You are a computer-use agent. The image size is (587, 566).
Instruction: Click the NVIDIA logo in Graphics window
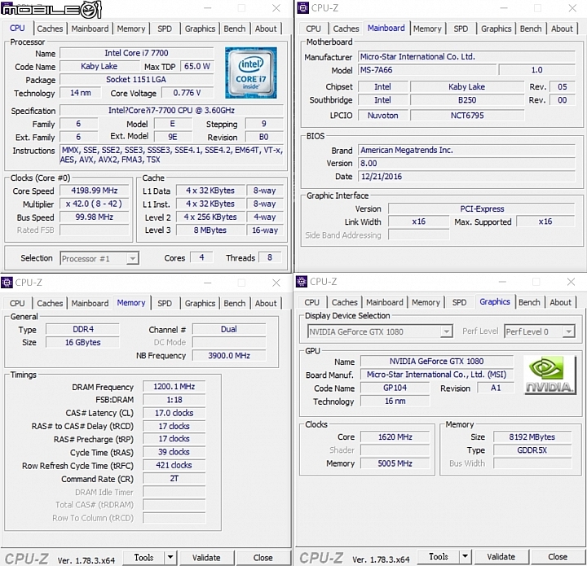[x=549, y=375]
